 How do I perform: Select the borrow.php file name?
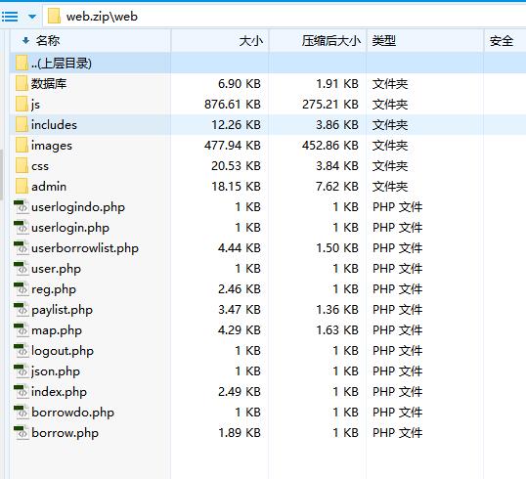(x=65, y=433)
